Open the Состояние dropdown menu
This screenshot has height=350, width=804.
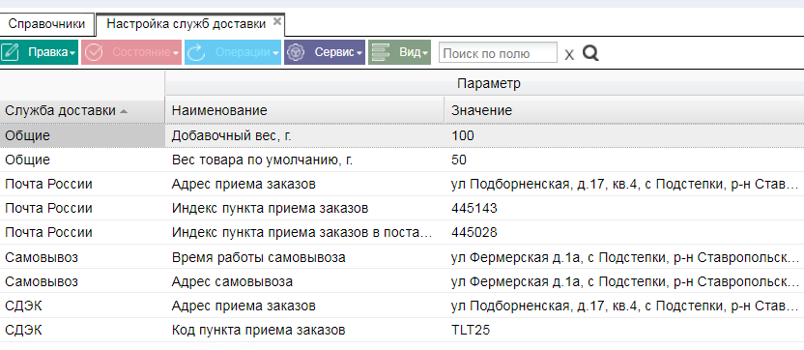pos(176,53)
